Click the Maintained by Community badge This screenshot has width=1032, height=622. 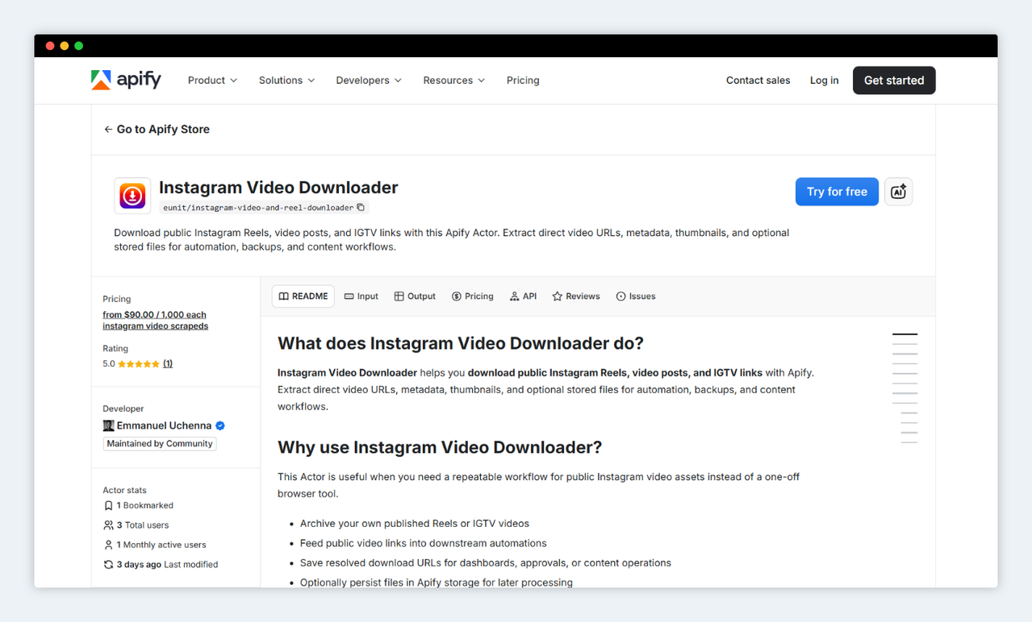pos(160,444)
